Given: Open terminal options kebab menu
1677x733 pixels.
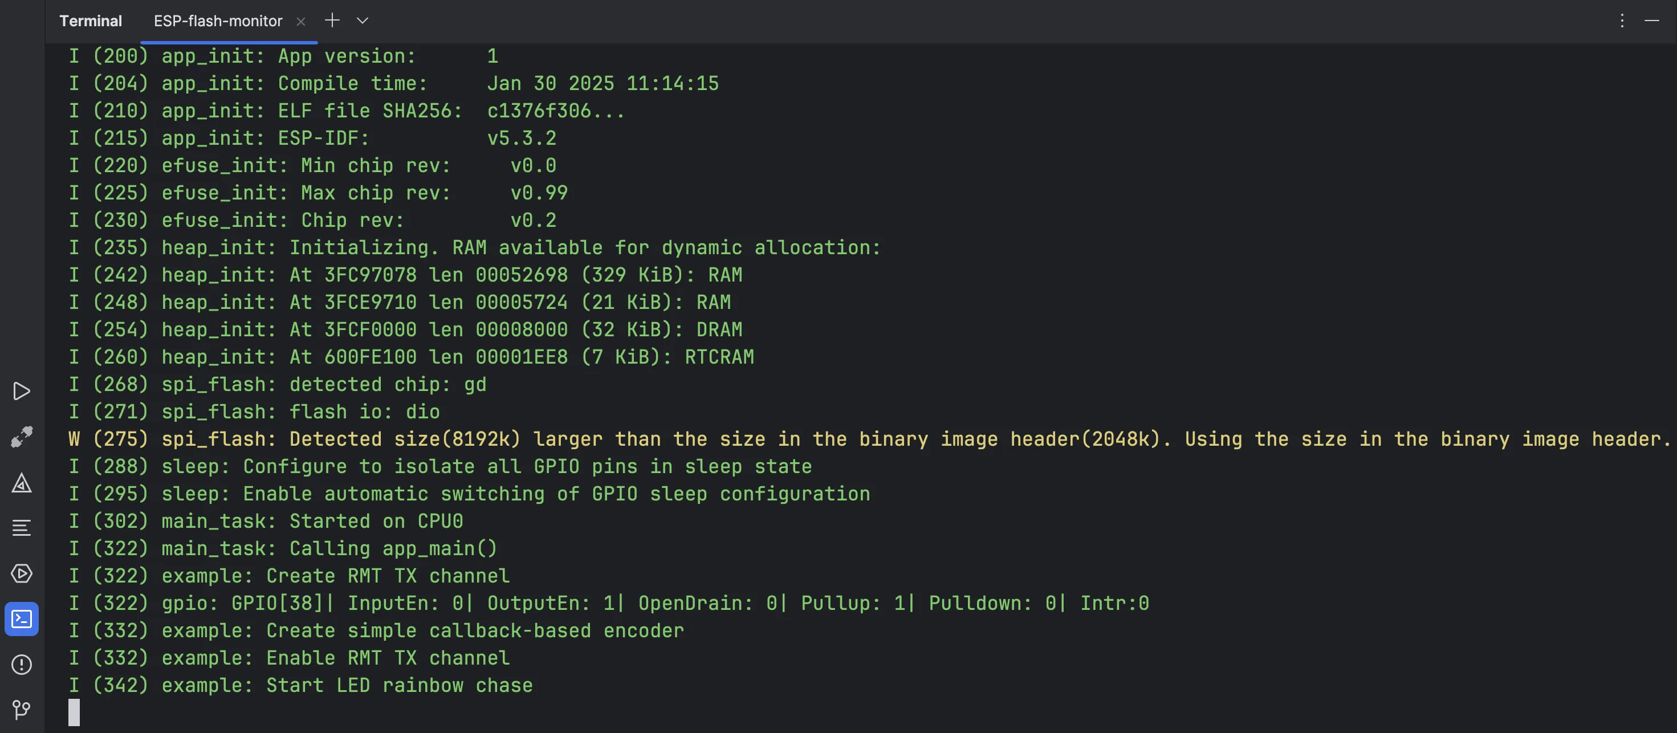Looking at the screenshot, I should click(1622, 21).
